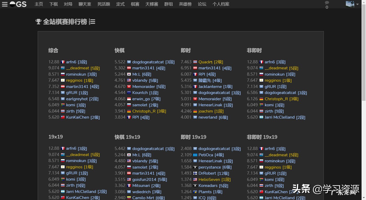This screenshot has width=366, height=200.
Task: Open player earlgreyhot's profile link
Action: (82, 99)
